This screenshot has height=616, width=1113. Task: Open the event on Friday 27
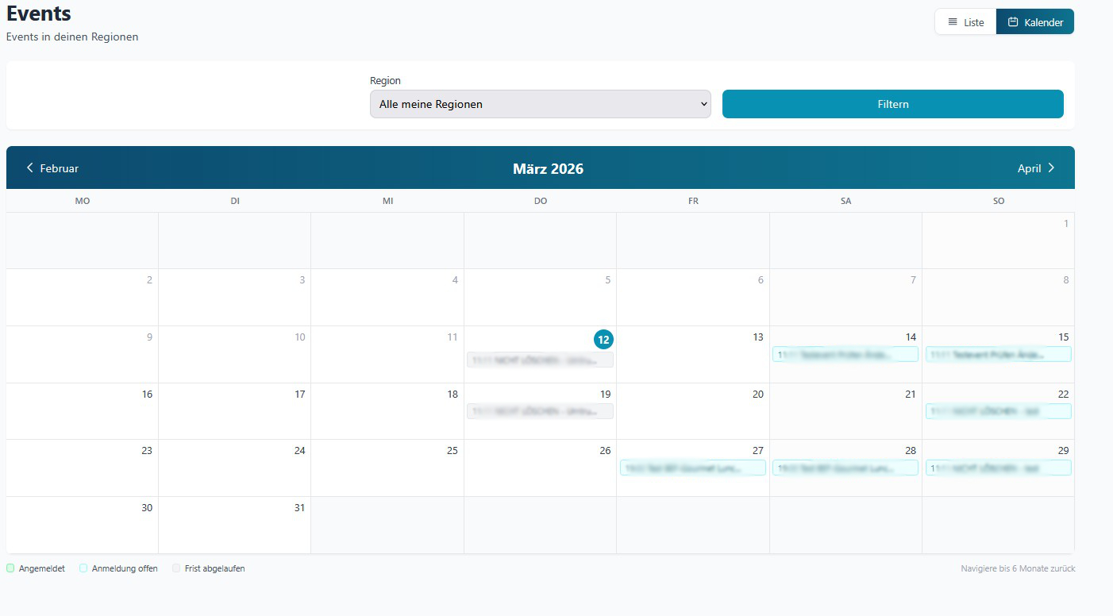tap(692, 468)
